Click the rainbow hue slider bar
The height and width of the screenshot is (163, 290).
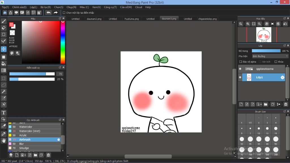pyautogui.click(x=63, y=42)
